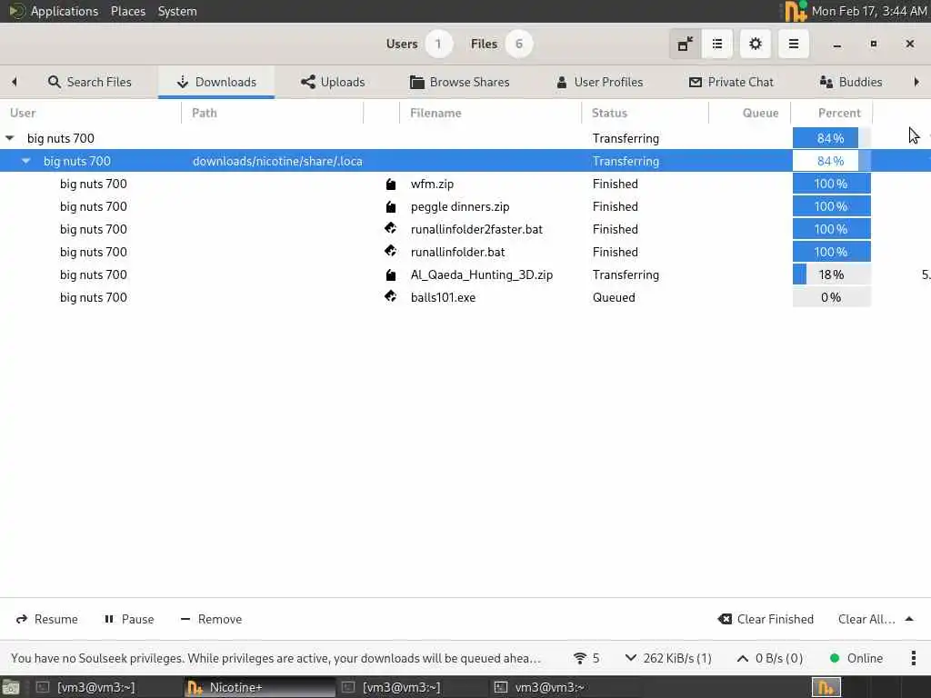This screenshot has width=931, height=698.
Task: Click the Soulseek privileges status message
Action: tap(276, 658)
